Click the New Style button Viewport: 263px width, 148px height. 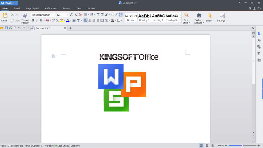[186, 17]
